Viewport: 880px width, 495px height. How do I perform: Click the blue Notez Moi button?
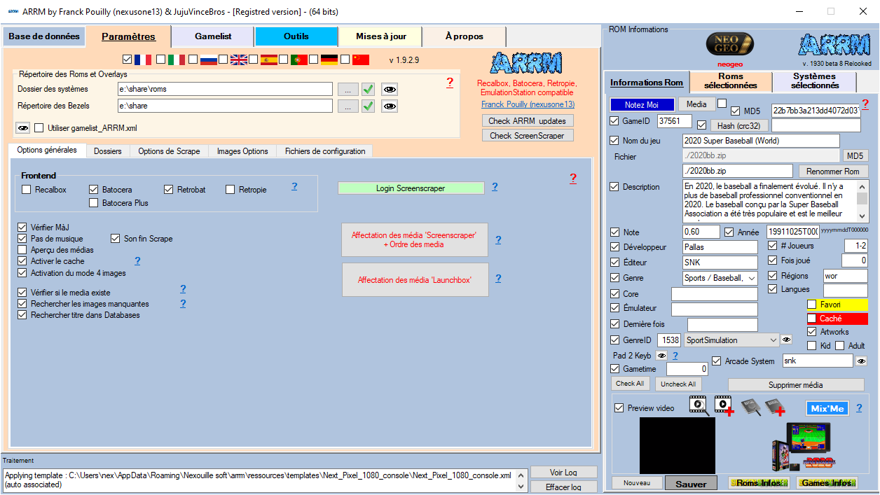(x=641, y=104)
